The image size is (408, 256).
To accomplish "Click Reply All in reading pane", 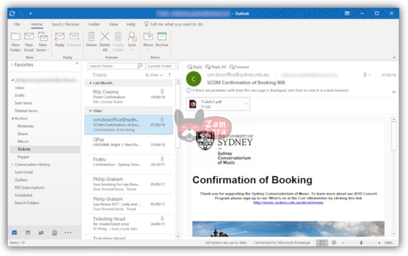I will [216, 67].
